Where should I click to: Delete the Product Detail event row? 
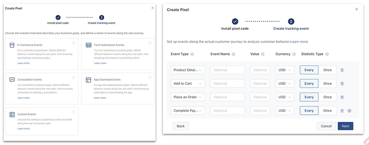pyautogui.click(x=342, y=70)
